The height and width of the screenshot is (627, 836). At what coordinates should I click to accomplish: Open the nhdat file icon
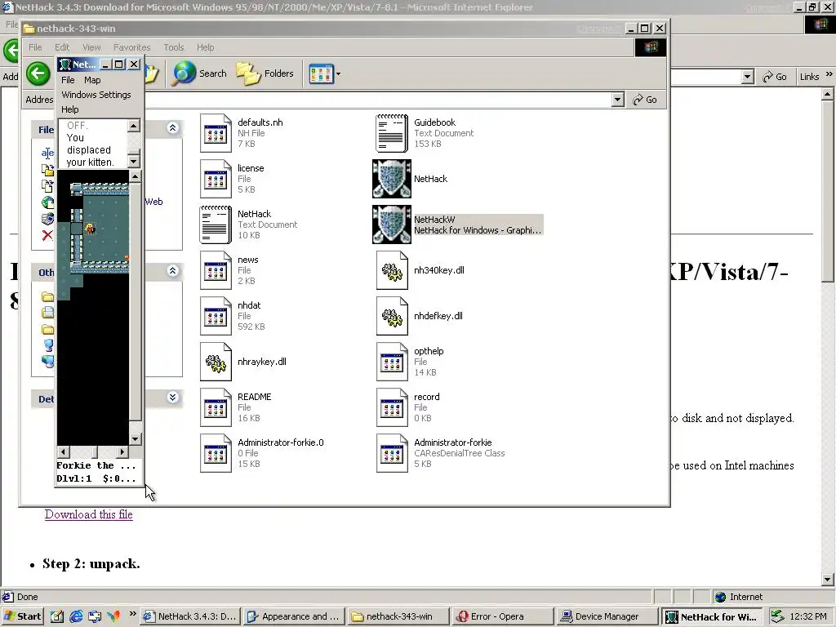tap(216, 316)
